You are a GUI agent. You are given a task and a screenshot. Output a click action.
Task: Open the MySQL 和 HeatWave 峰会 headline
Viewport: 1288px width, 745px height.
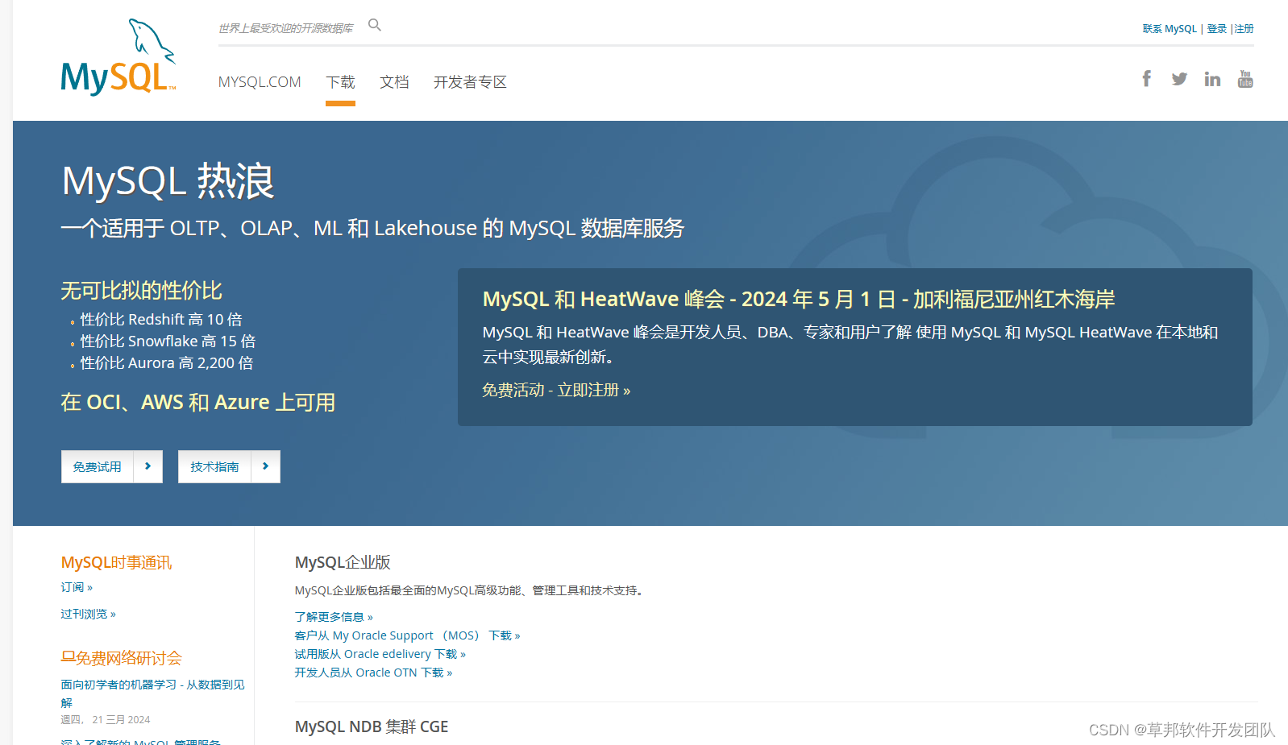point(798,300)
